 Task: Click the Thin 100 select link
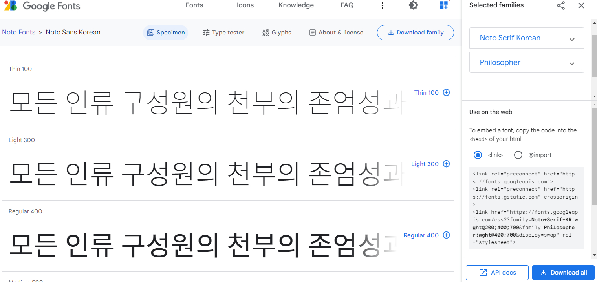(426, 93)
